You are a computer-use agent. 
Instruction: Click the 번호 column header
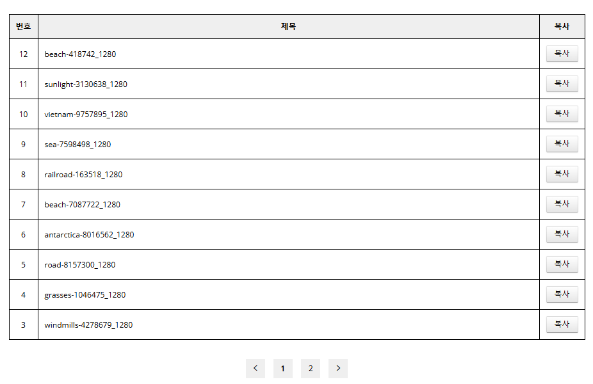click(x=24, y=27)
